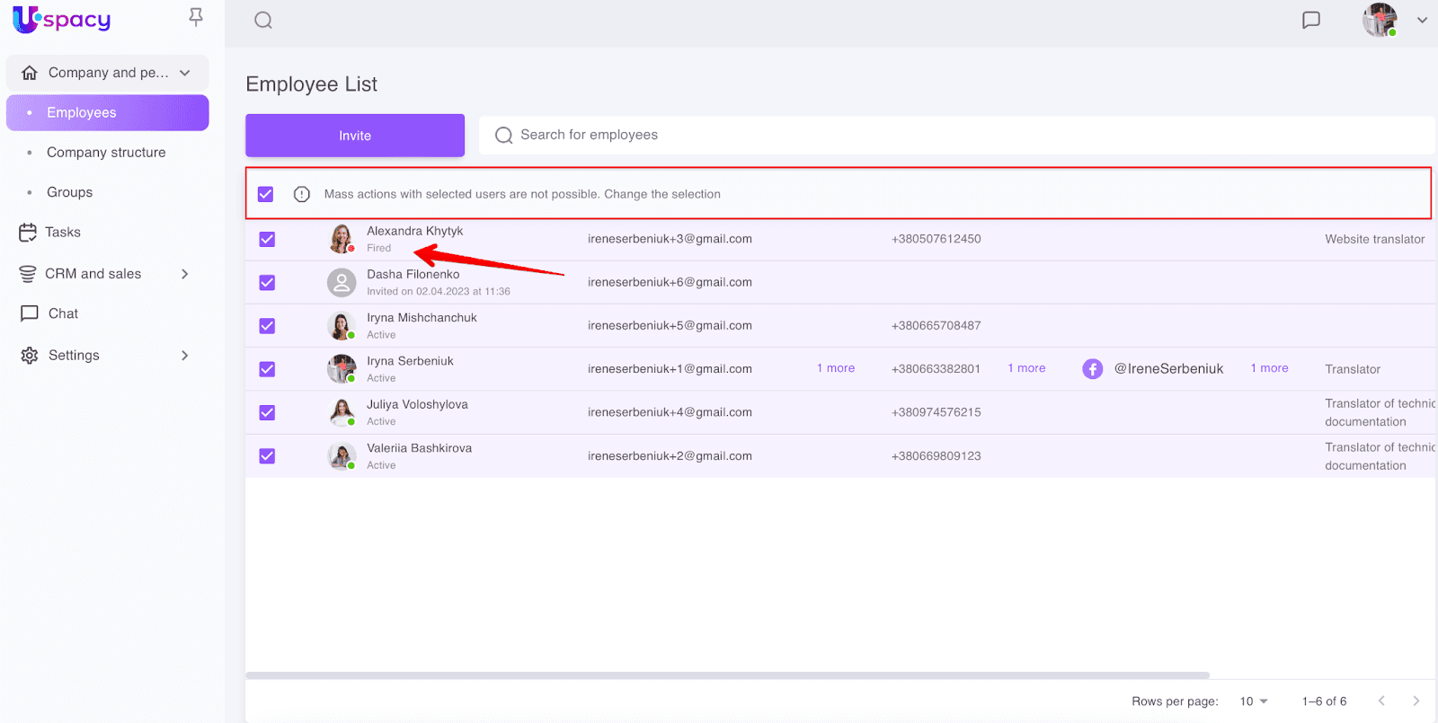
Task: Collapse the Company and people section
Action: click(185, 73)
